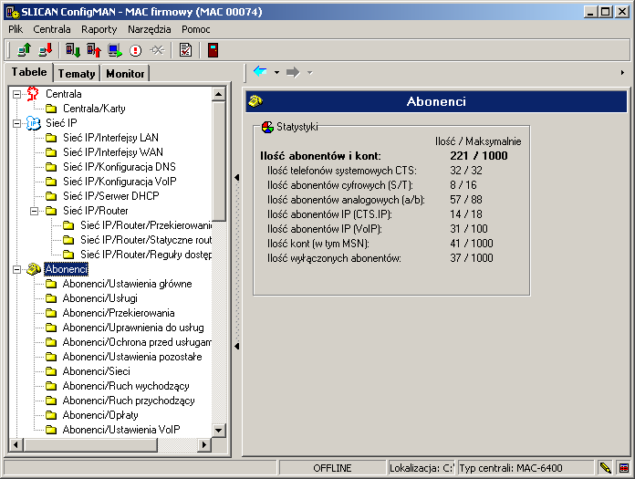Open the Raporty menu

point(99,29)
